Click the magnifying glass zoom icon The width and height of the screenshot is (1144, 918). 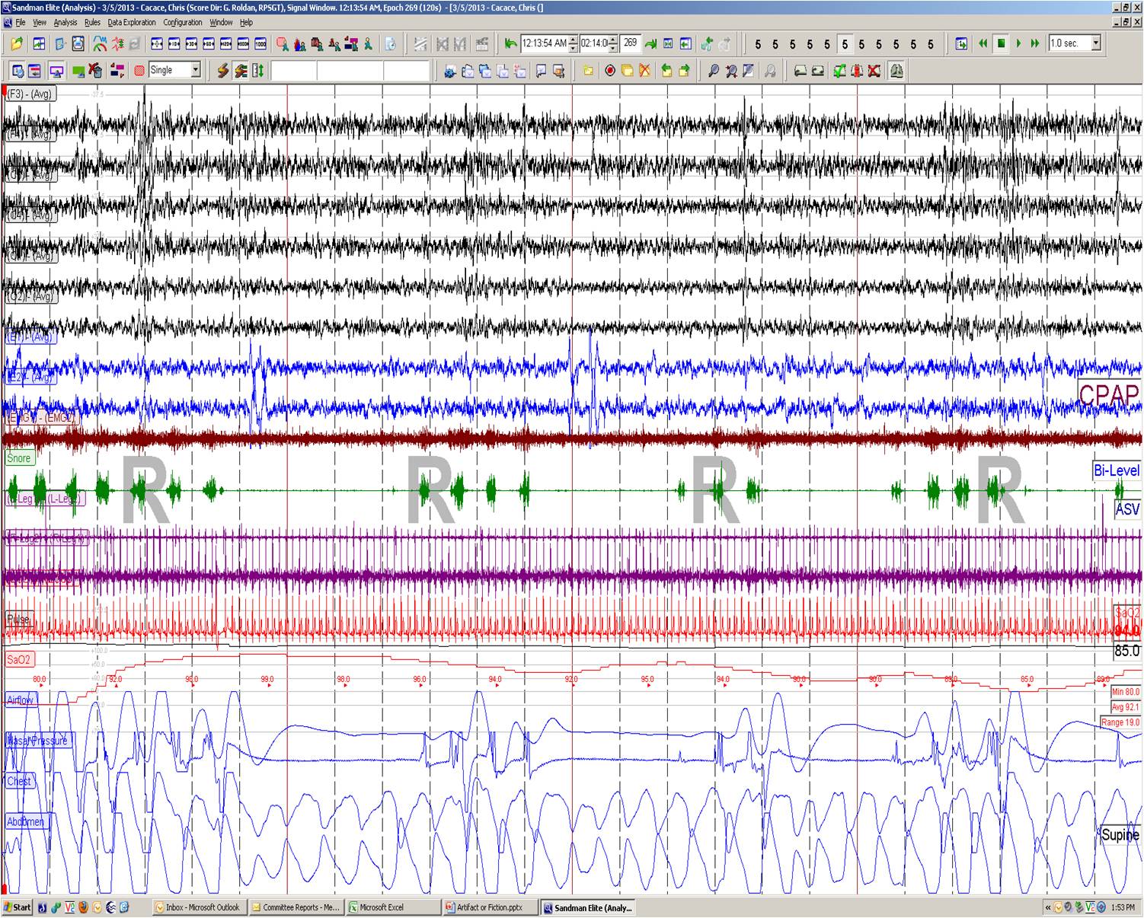click(713, 71)
